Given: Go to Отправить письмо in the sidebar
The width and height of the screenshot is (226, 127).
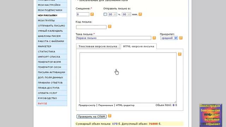Looking at the screenshot, I should click(x=52, y=26).
